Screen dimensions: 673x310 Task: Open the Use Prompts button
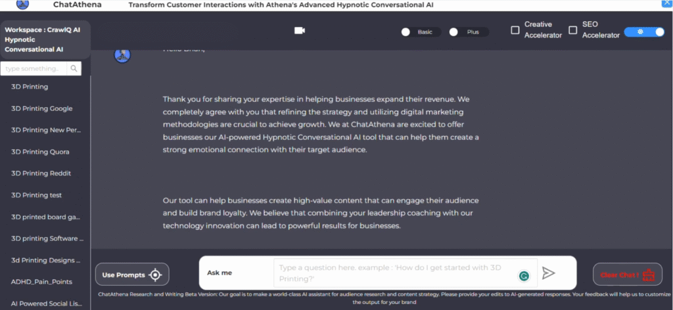pyautogui.click(x=132, y=275)
